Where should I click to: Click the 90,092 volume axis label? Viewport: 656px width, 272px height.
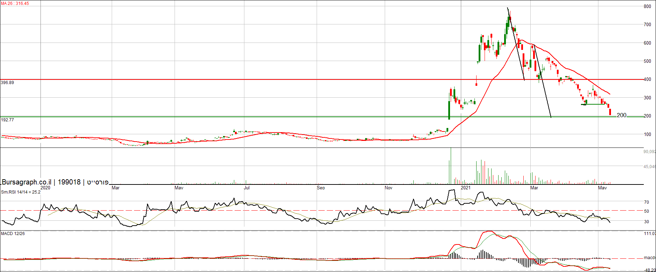pyautogui.click(x=649, y=152)
